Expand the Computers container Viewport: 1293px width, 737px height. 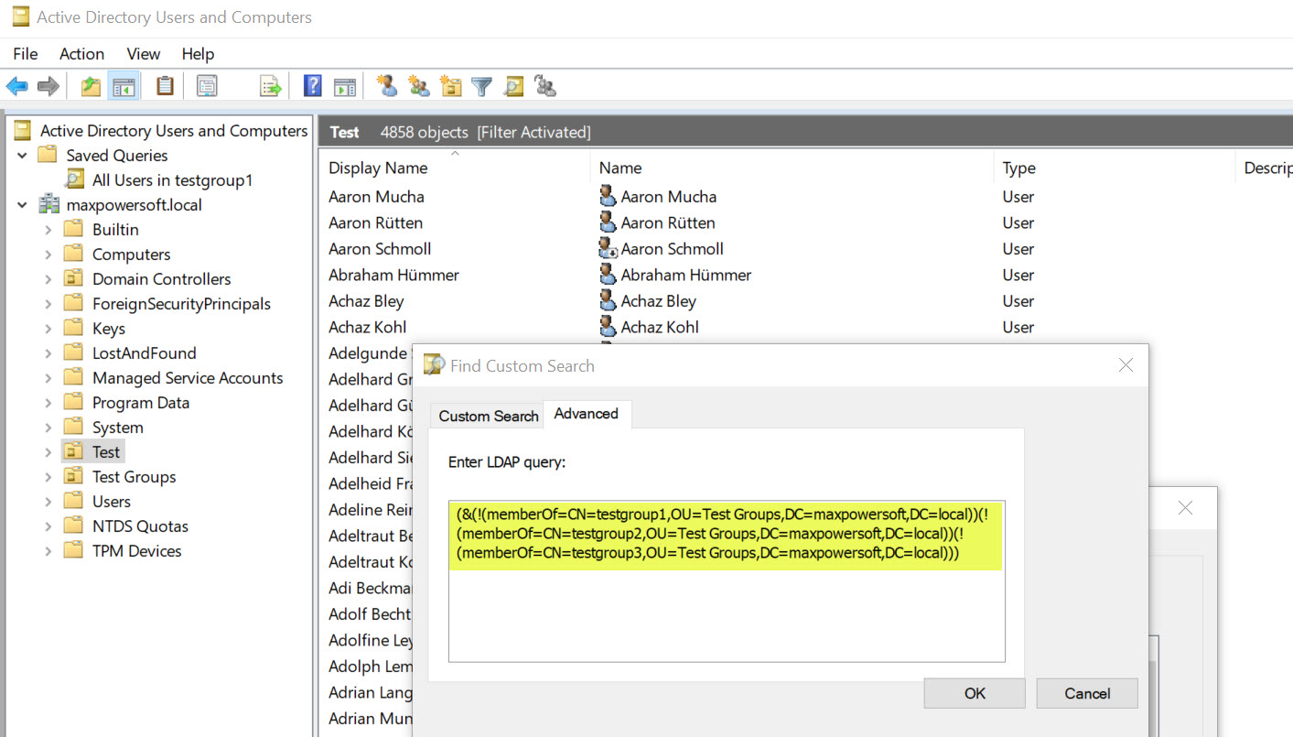(x=48, y=254)
